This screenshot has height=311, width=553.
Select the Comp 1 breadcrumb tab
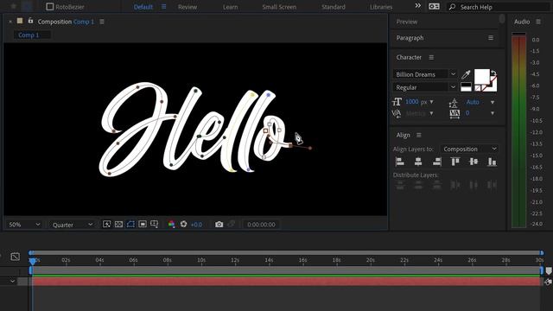32,35
